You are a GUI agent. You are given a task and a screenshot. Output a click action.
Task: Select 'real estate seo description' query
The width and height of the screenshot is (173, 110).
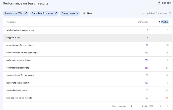[19, 60]
